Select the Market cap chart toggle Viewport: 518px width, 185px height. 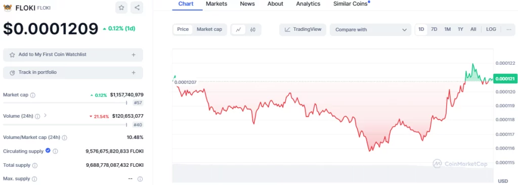point(209,29)
